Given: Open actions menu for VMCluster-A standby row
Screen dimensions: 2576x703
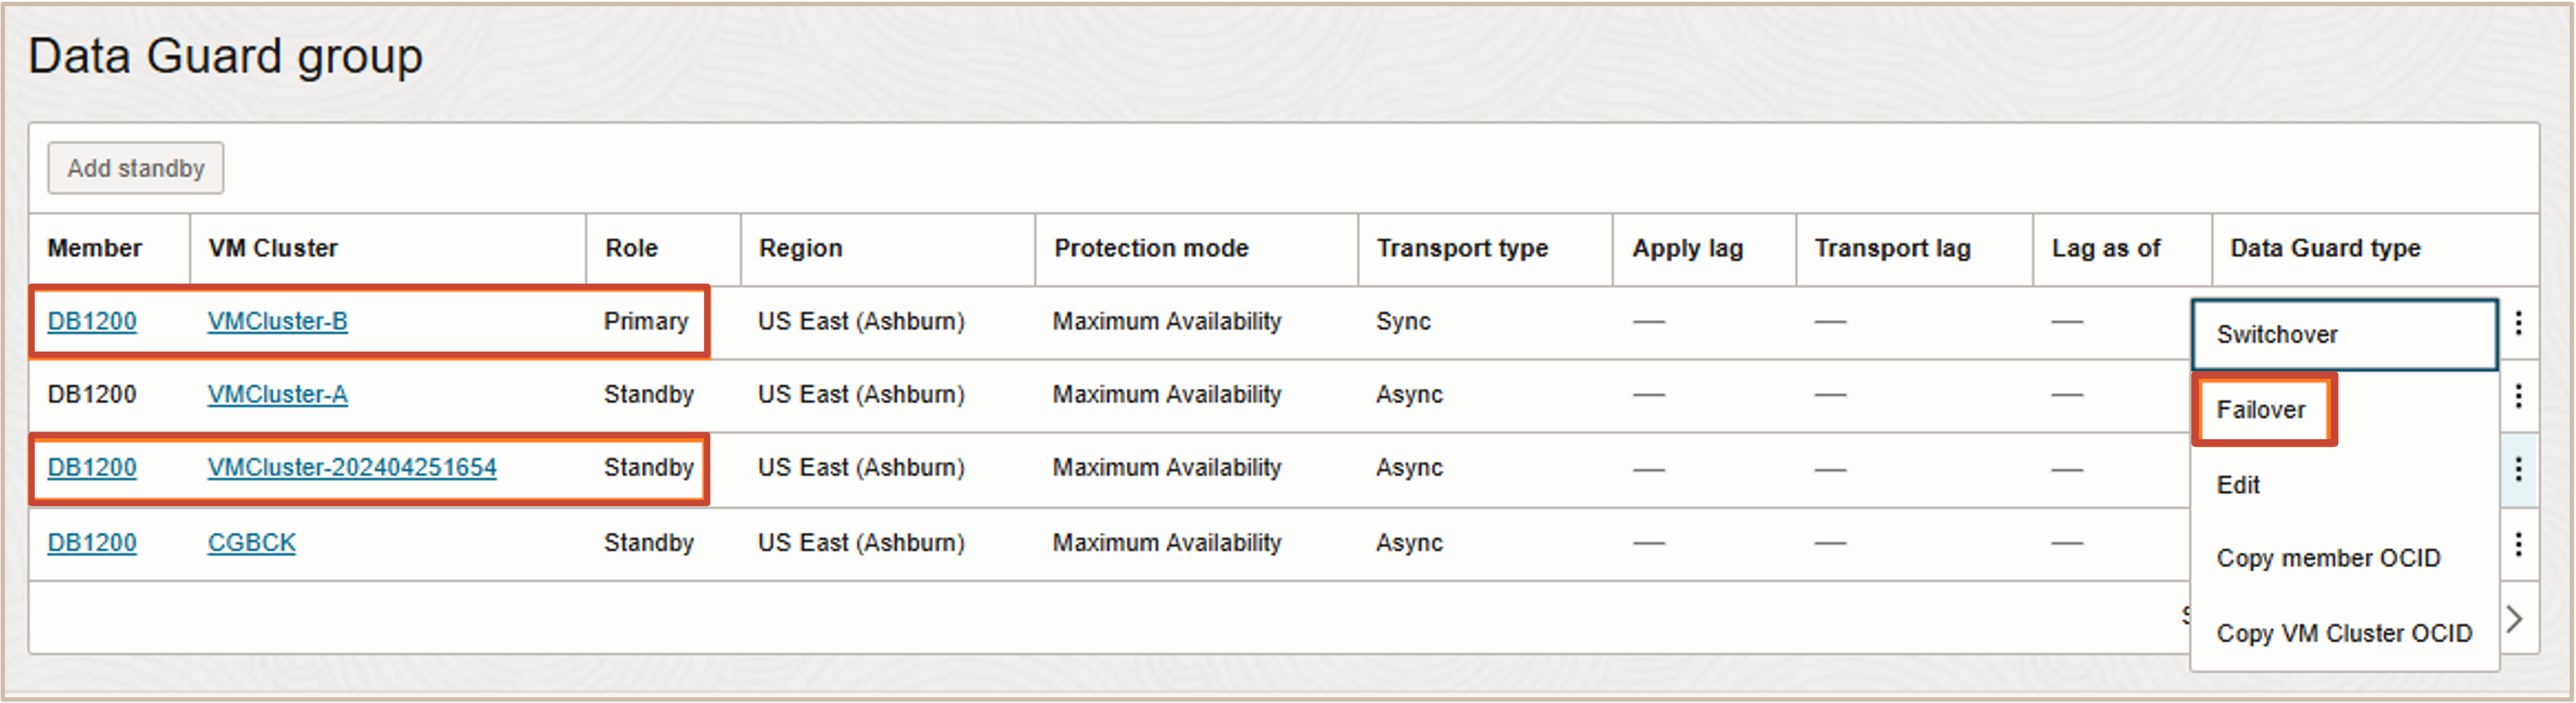Looking at the screenshot, I should (2518, 396).
